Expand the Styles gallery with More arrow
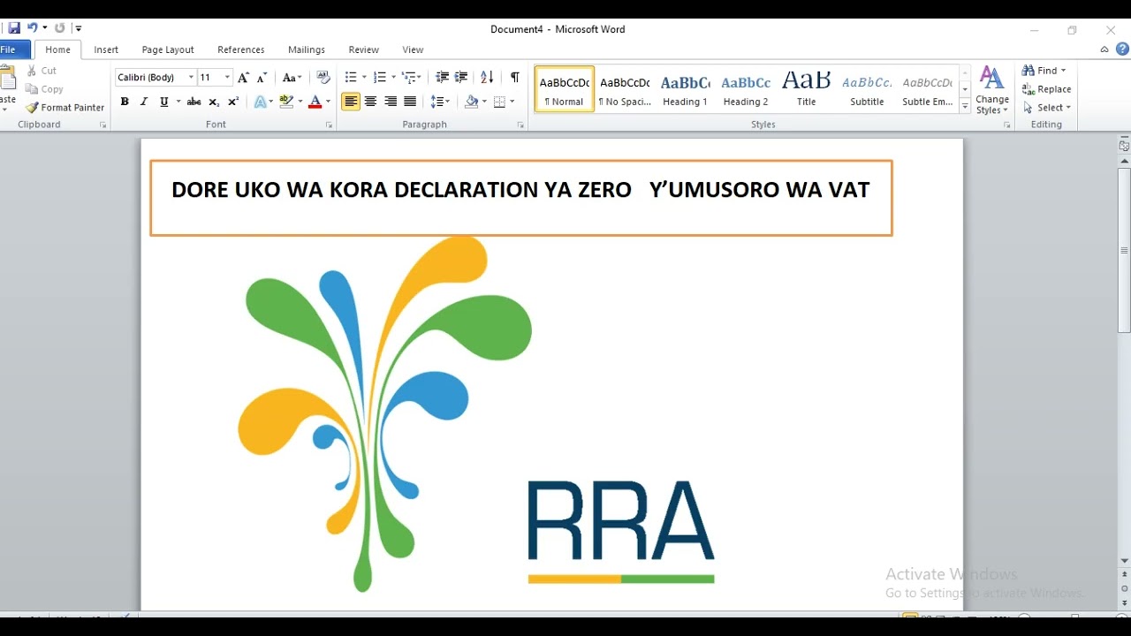The width and height of the screenshot is (1131, 636). click(x=965, y=106)
